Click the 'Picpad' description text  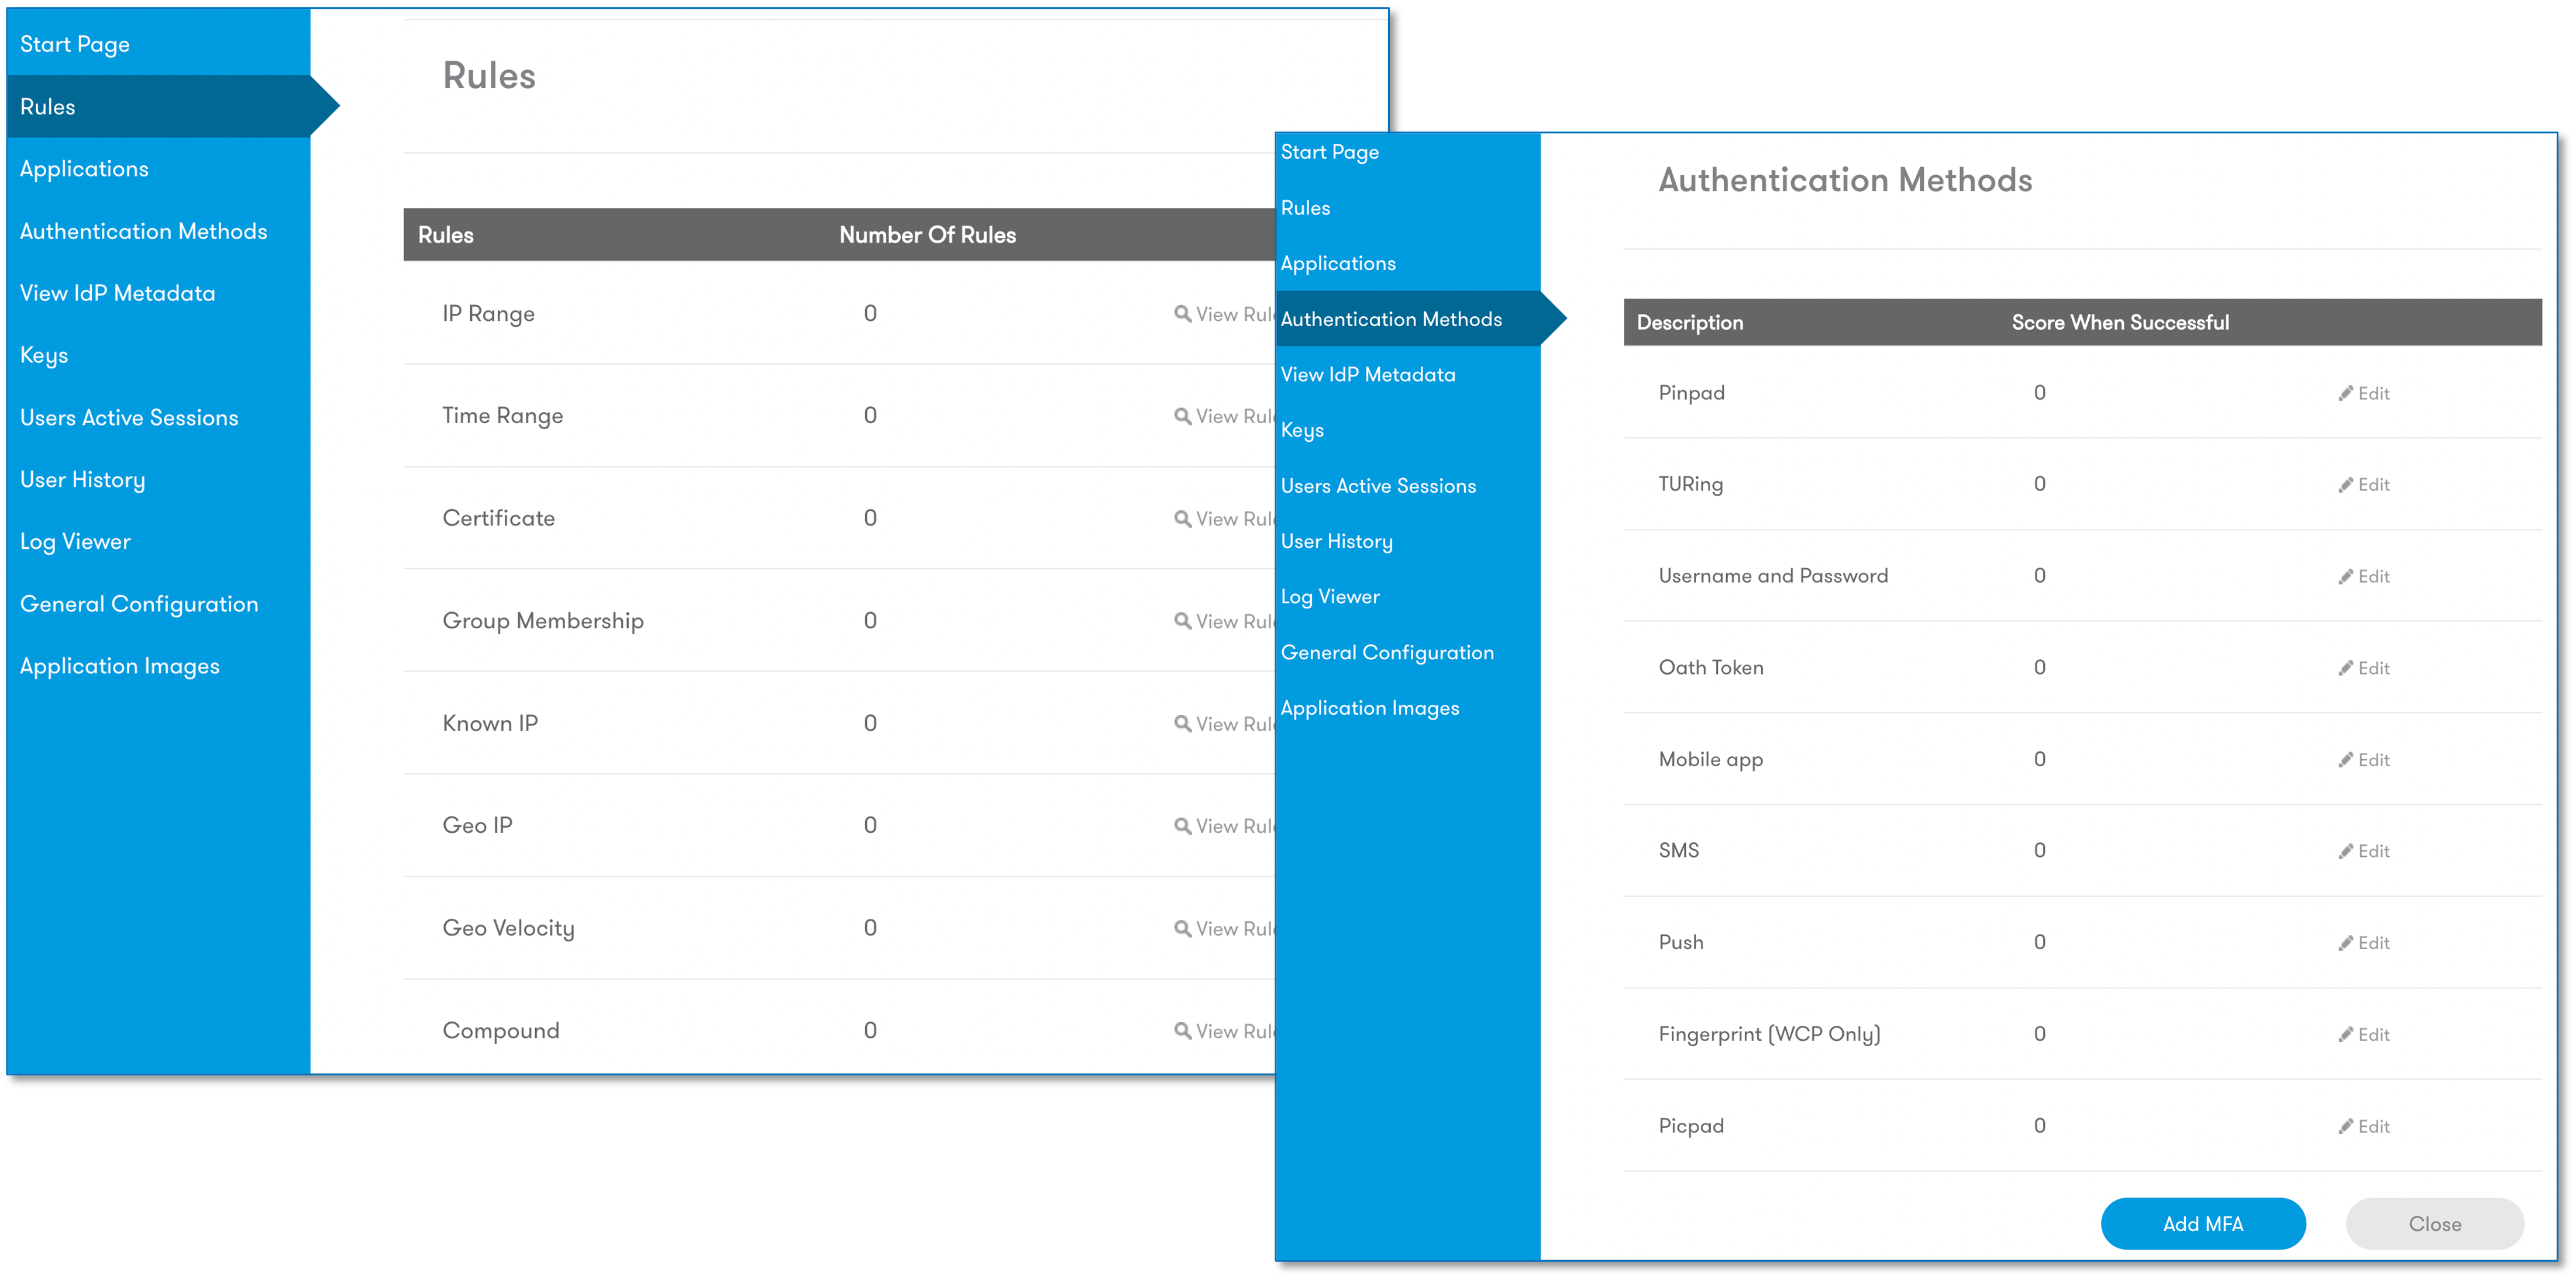click(x=1691, y=1126)
